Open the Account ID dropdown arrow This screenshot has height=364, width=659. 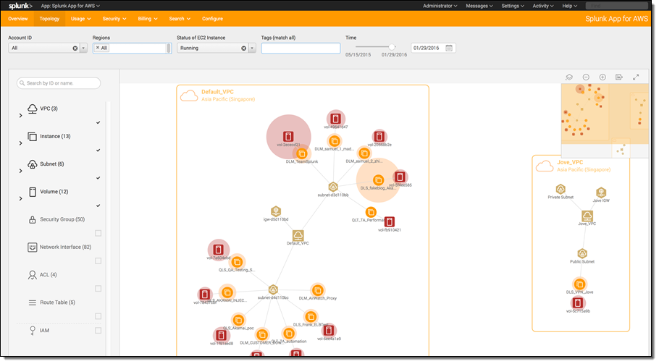click(x=84, y=48)
